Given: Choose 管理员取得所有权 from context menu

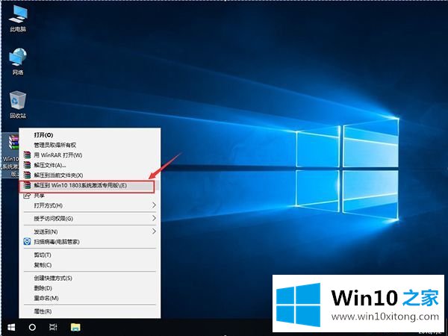Looking at the screenshot, I should point(55,145).
